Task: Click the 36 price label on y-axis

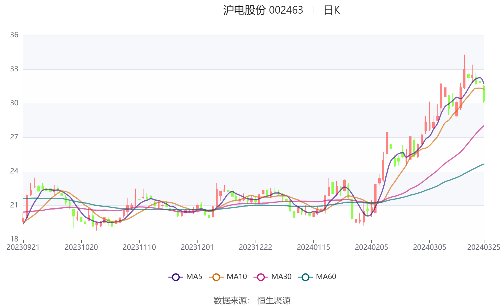Action: point(14,35)
